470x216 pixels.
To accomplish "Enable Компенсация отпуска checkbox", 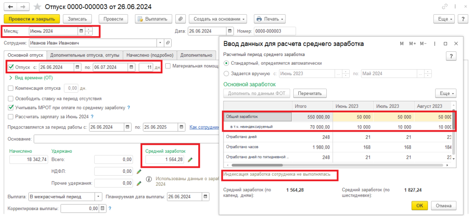I will click(11, 88).
